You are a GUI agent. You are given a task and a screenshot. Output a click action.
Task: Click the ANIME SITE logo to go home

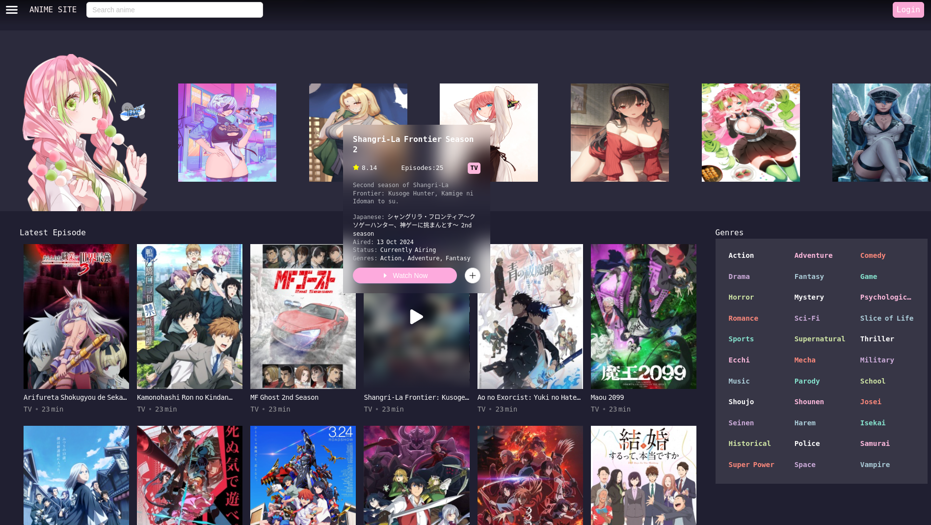point(53,9)
